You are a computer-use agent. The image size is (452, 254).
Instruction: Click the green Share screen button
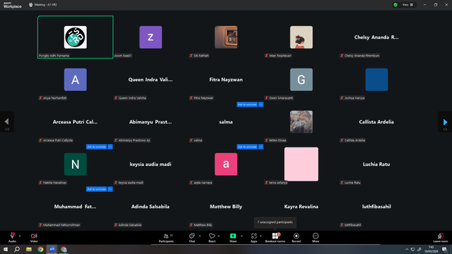(233, 237)
